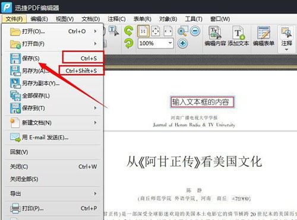Click the 打印(P) printer icon
Image resolution: width=297 pixels, height=220 pixels.
15,208
